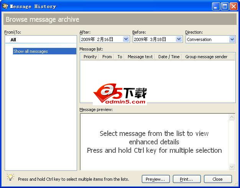Click message preview scrollbar down arrow

(232, 167)
